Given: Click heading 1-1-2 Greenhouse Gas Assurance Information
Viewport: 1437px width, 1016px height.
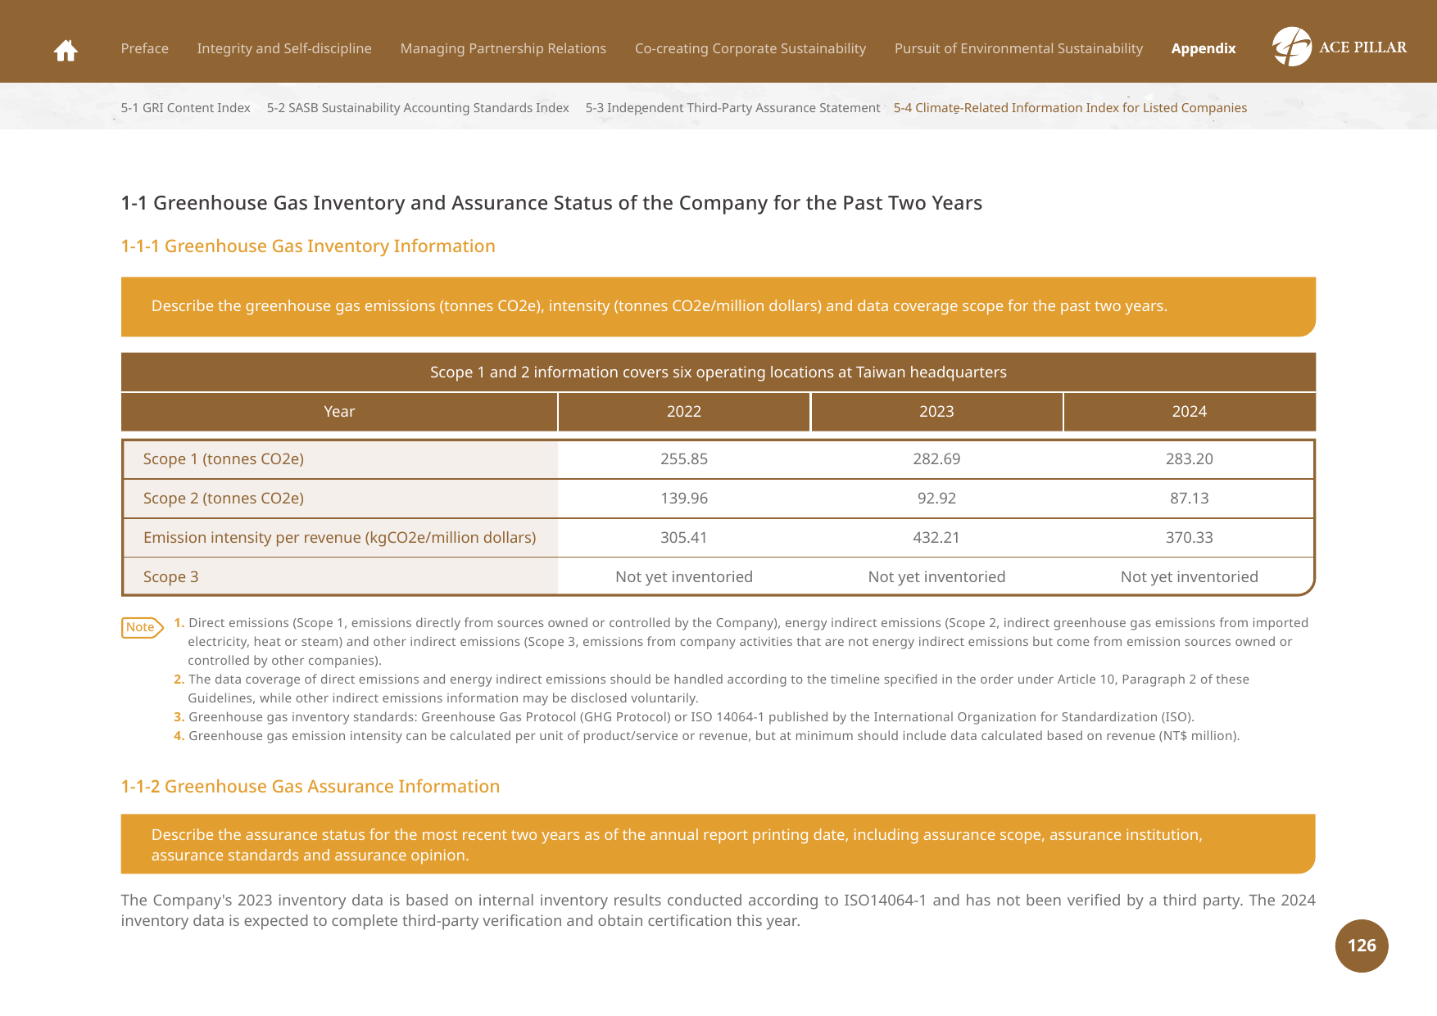Looking at the screenshot, I should pos(311,787).
